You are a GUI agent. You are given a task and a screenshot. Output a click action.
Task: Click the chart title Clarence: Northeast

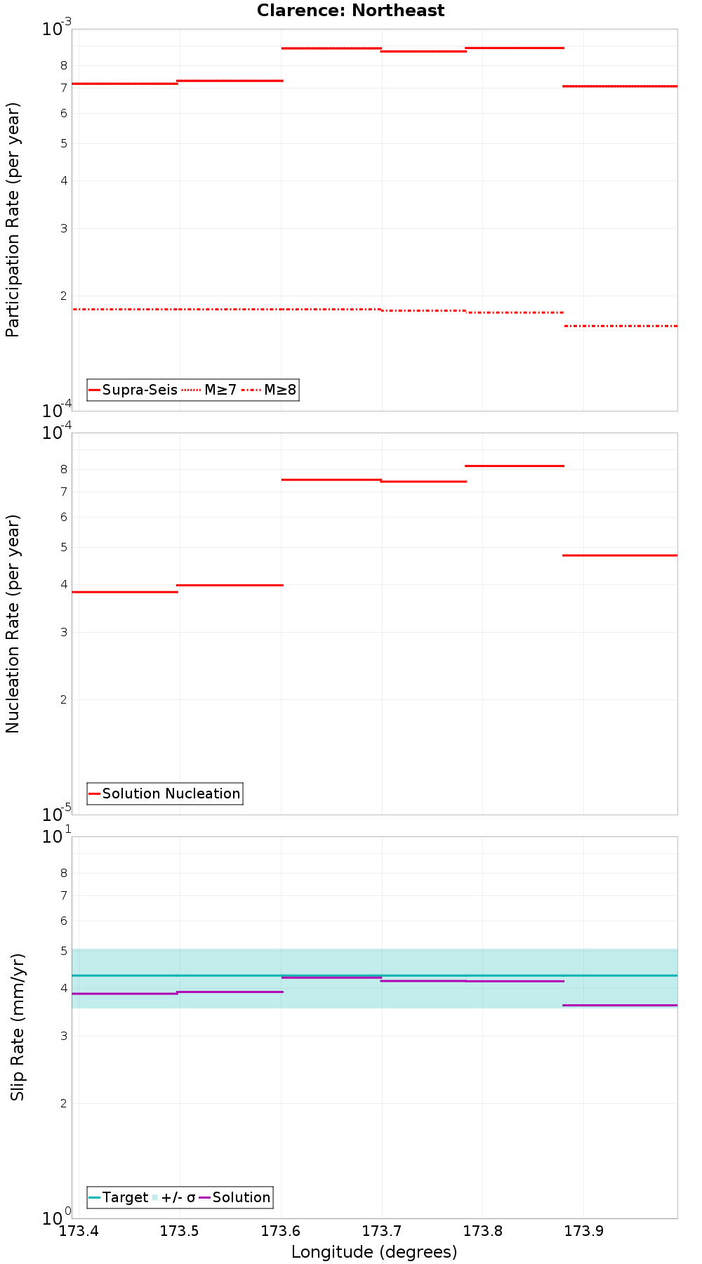(x=351, y=11)
